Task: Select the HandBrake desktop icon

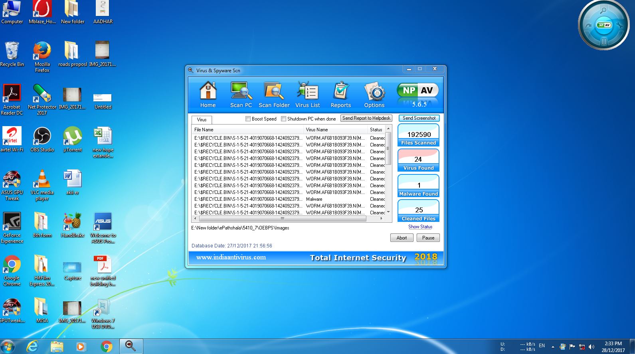Action: tap(73, 225)
